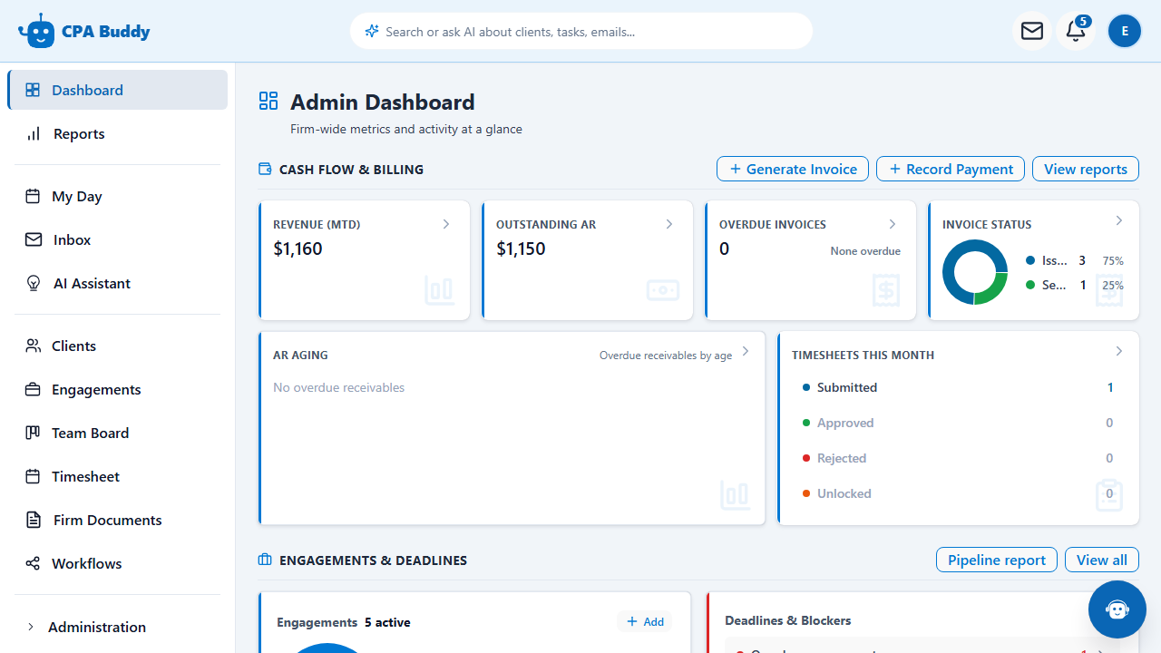Image resolution: width=1161 pixels, height=653 pixels.
Task: Click Record Payment button
Action: point(951,169)
